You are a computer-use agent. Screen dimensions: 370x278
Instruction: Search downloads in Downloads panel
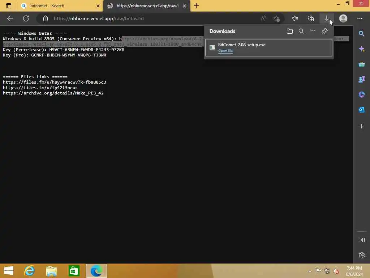tap(301, 31)
